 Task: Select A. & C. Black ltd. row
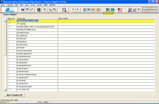coord(37,90)
